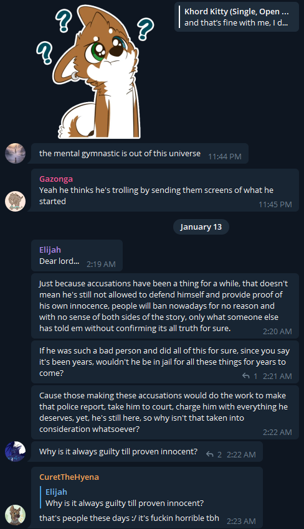Open avatar beside the mental gymnastic message
Viewport: 304px width, 529px height.
coord(15,154)
